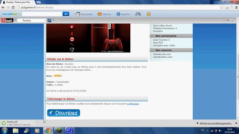Open the Annuaire jeux vidéo link

tap(164, 45)
